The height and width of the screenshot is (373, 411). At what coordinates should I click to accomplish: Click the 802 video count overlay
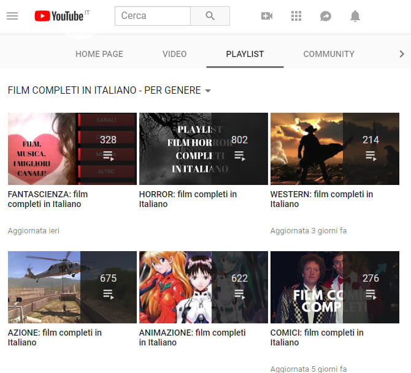tap(240, 140)
